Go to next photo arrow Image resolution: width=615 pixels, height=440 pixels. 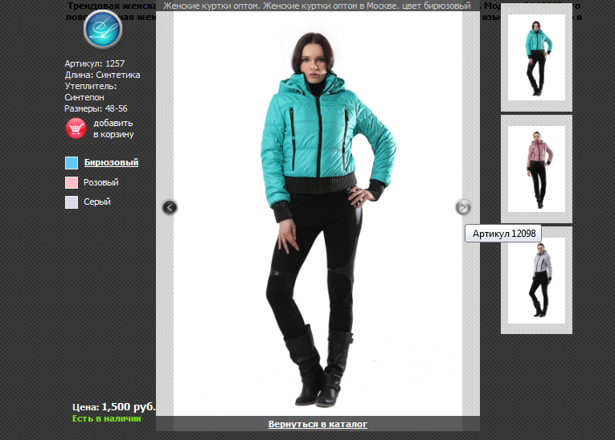tap(463, 207)
